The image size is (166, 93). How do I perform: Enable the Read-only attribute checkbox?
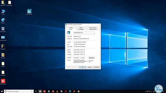pyautogui.click(x=74, y=58)
